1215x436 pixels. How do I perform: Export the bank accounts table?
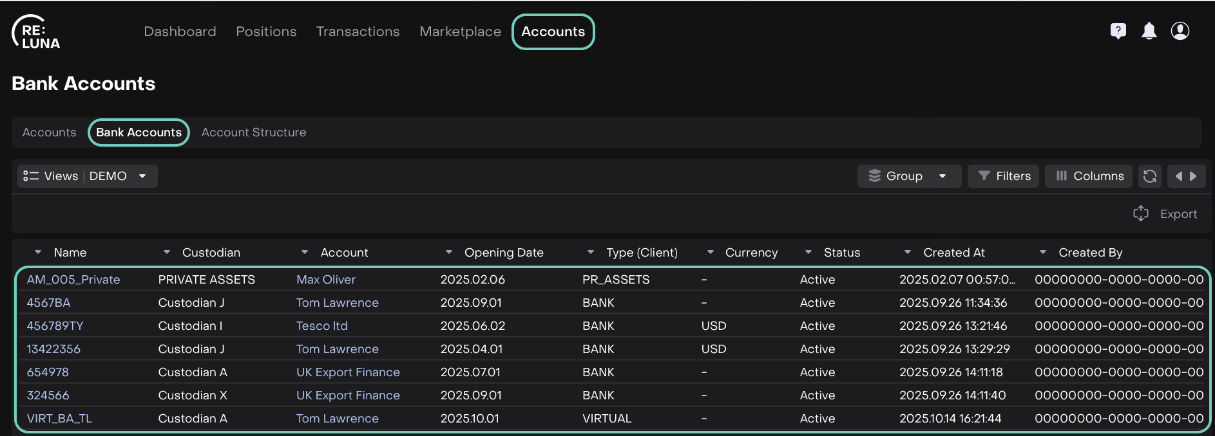(1165, 214)
